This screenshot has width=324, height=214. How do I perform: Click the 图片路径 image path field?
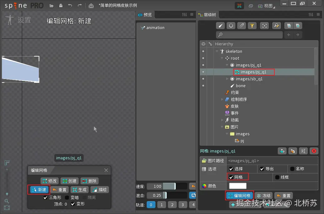(272, 161)
